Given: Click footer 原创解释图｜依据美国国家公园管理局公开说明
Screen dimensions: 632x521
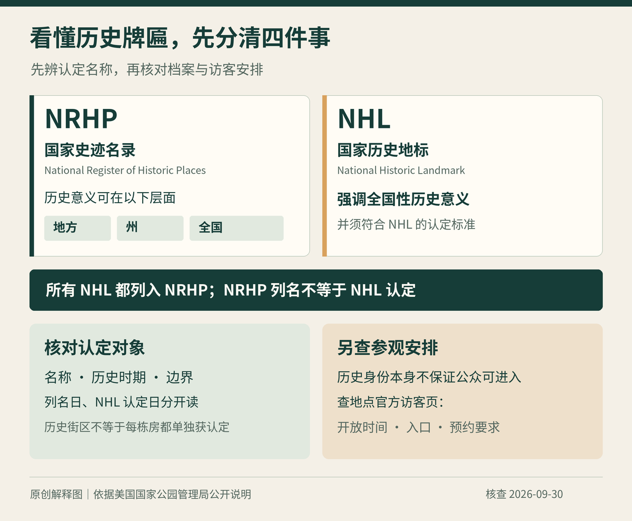Looking at the screenshot, I should pyautogui.click(x=141, y=494).
